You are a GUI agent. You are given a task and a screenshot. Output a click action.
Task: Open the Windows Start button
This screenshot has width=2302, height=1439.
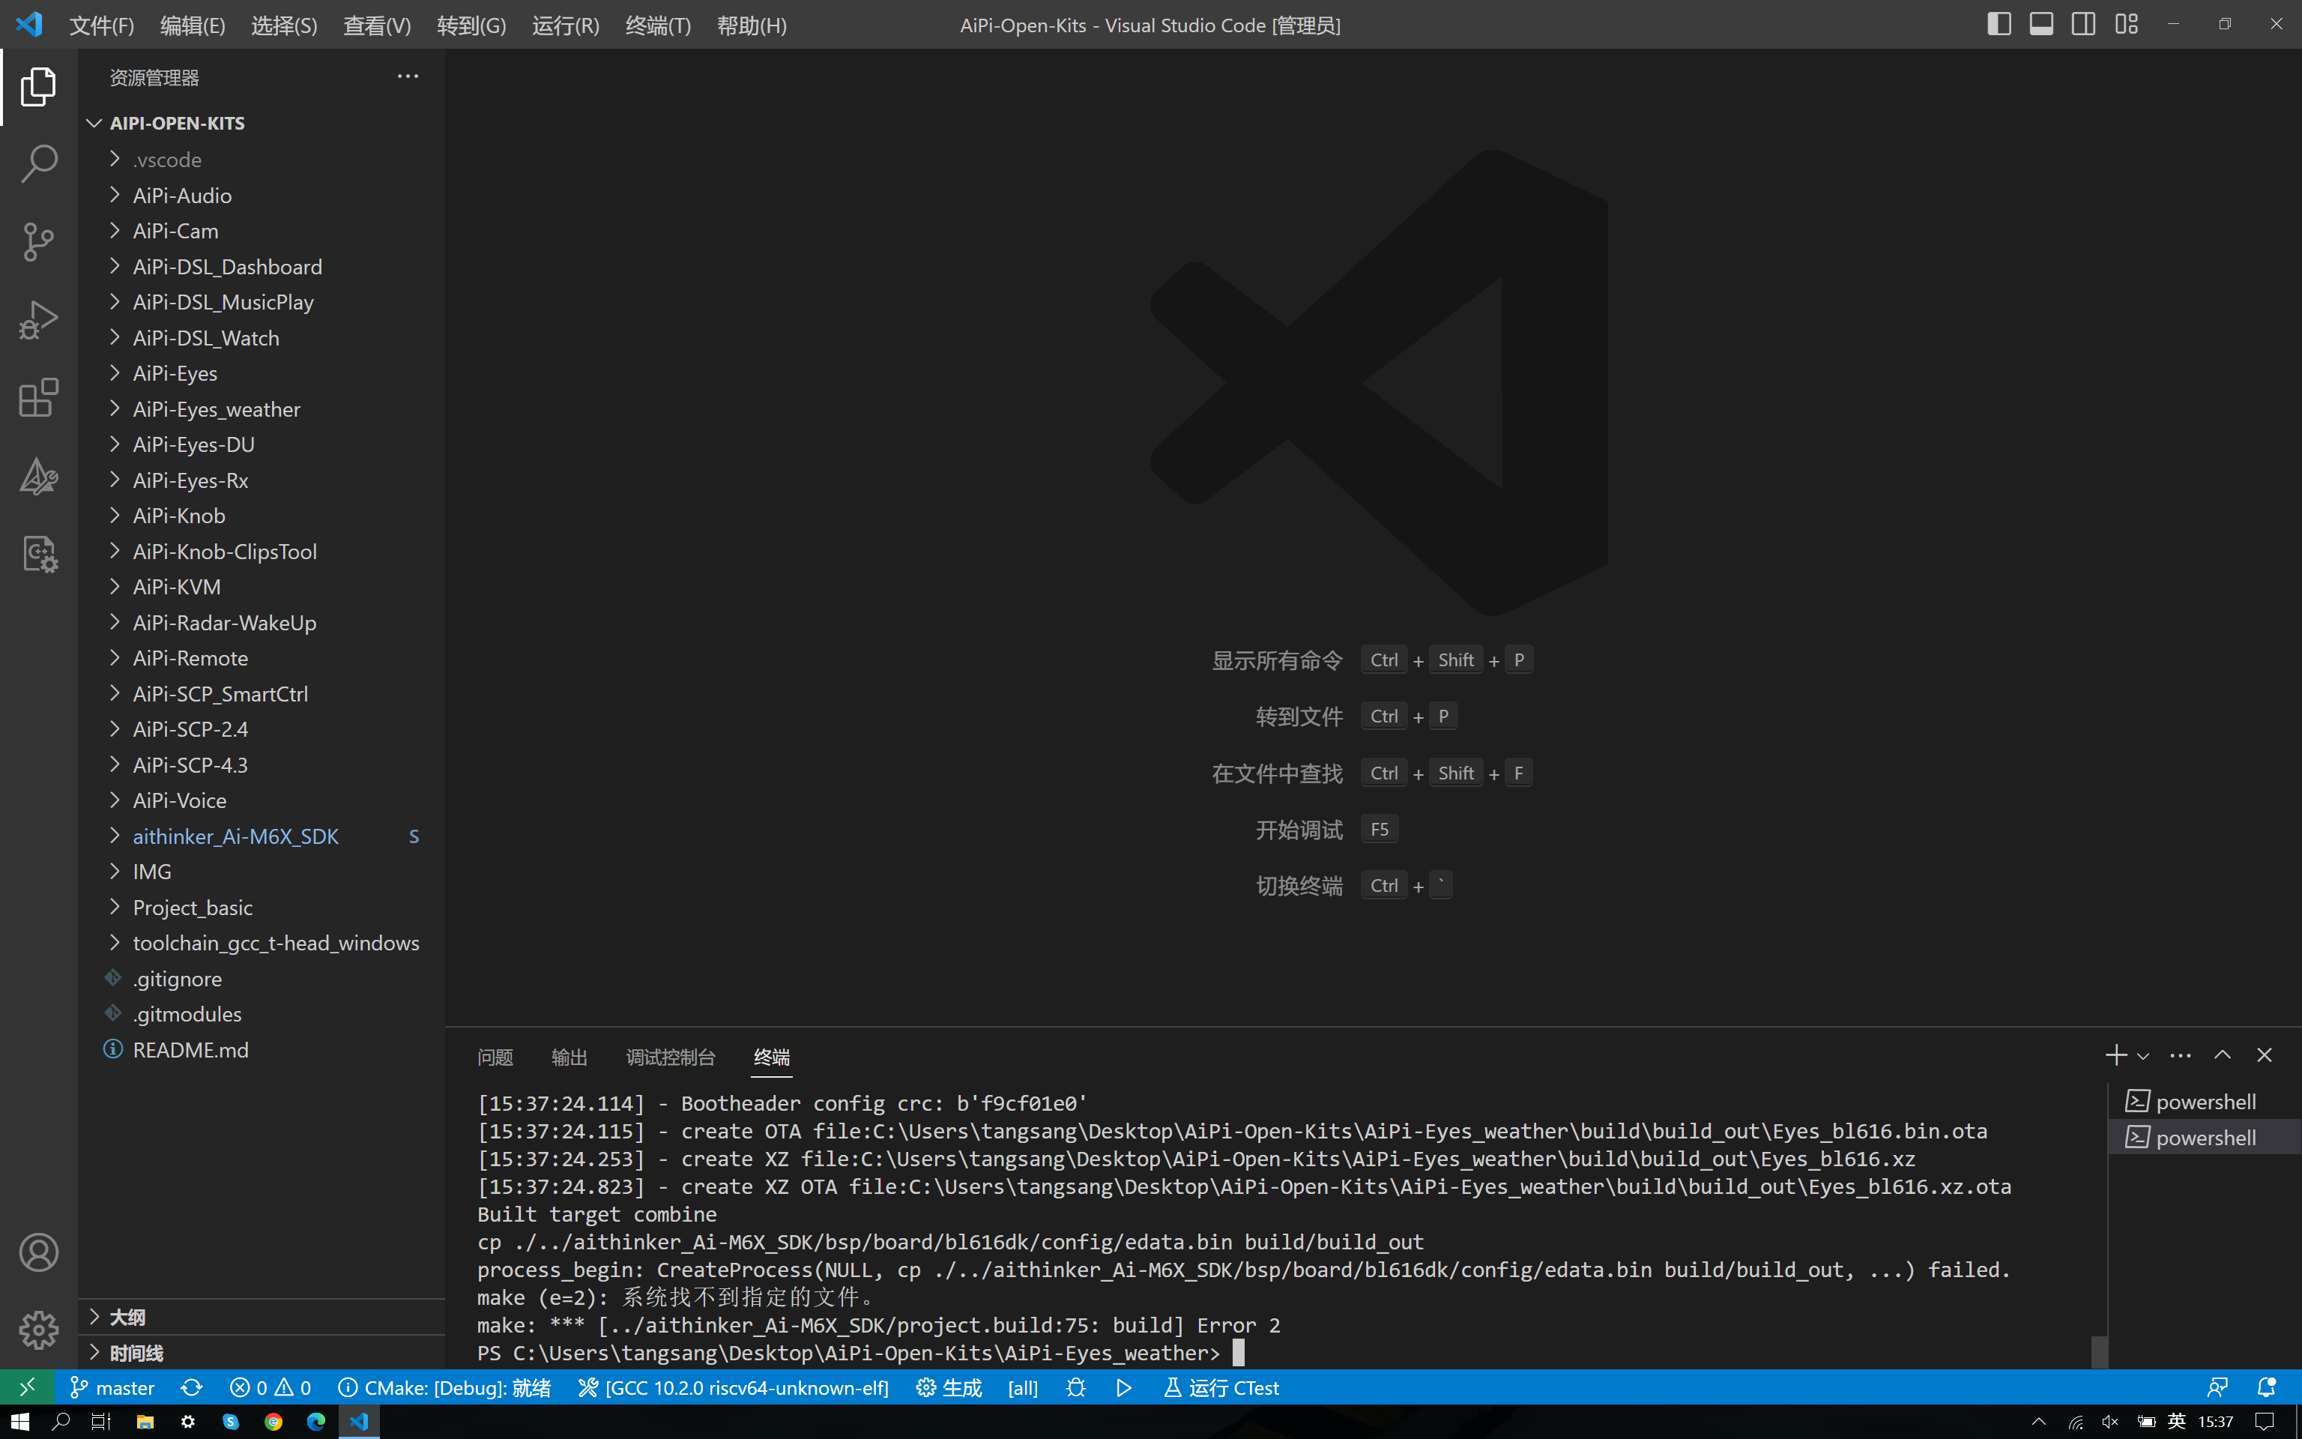click(20, 1422)
